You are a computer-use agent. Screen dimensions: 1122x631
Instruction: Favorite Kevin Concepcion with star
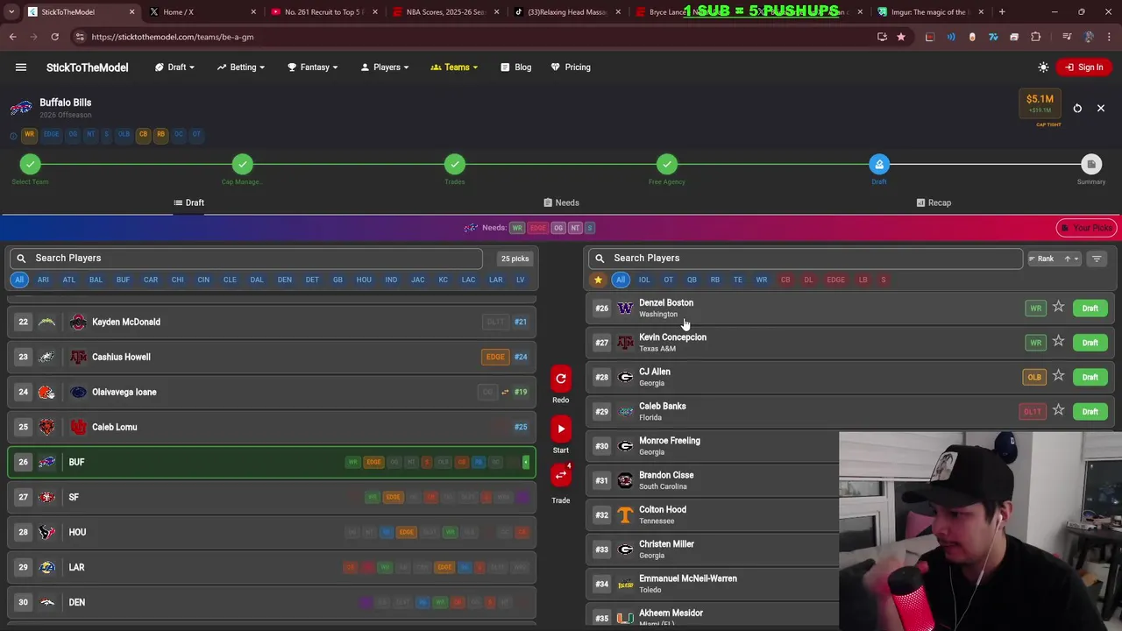(x=1058, y=342)
